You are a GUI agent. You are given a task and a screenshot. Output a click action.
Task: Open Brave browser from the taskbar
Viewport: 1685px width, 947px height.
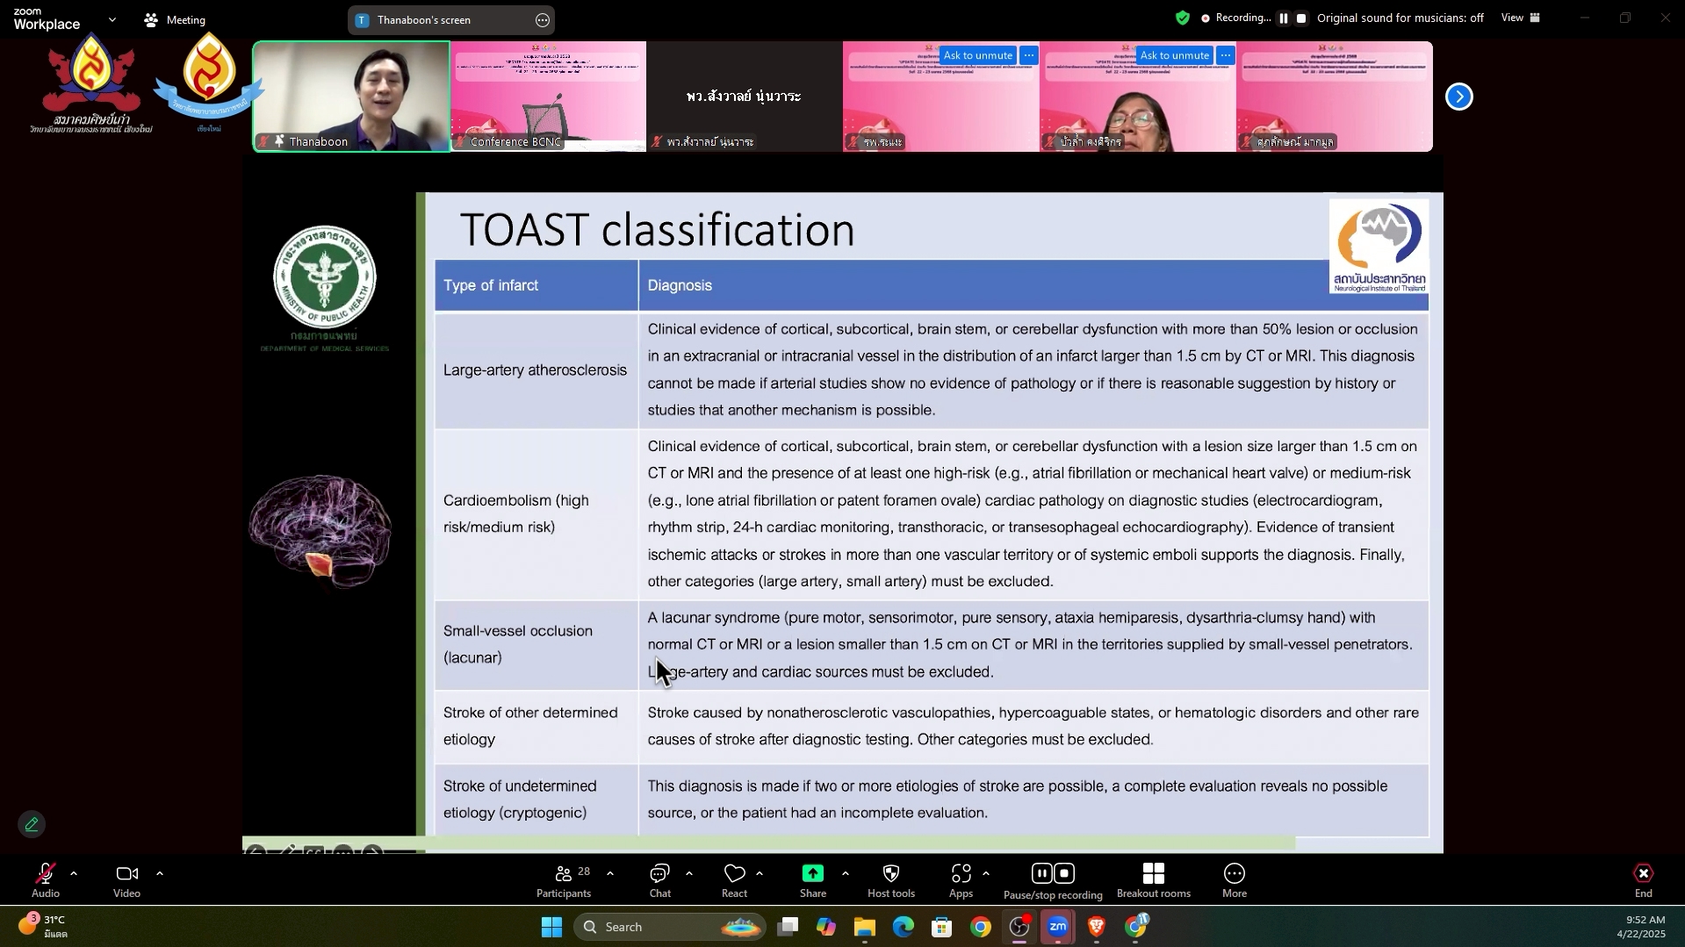coord(1097,927)
